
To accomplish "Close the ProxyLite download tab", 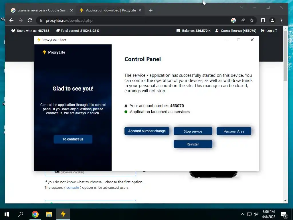I will pos(140,10).
